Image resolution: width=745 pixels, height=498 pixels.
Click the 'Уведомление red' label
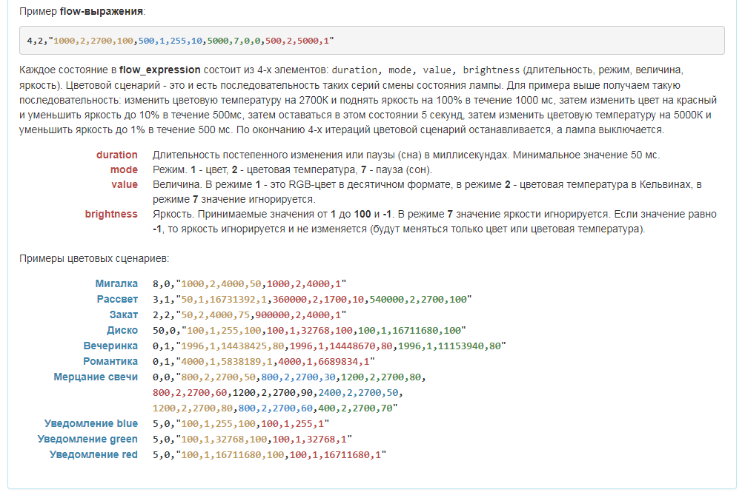[93, 454]
